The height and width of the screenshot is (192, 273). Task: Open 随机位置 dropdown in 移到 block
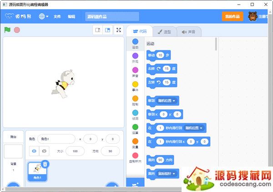click(167, 101)
